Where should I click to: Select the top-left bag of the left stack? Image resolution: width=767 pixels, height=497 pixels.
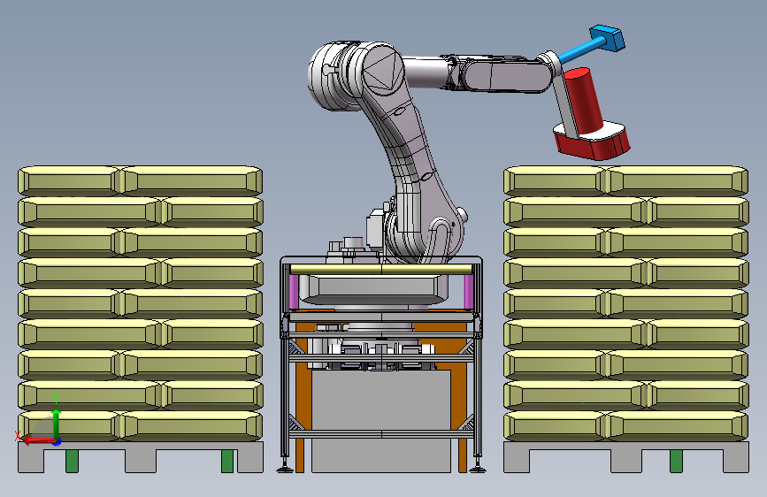[69, 181]
